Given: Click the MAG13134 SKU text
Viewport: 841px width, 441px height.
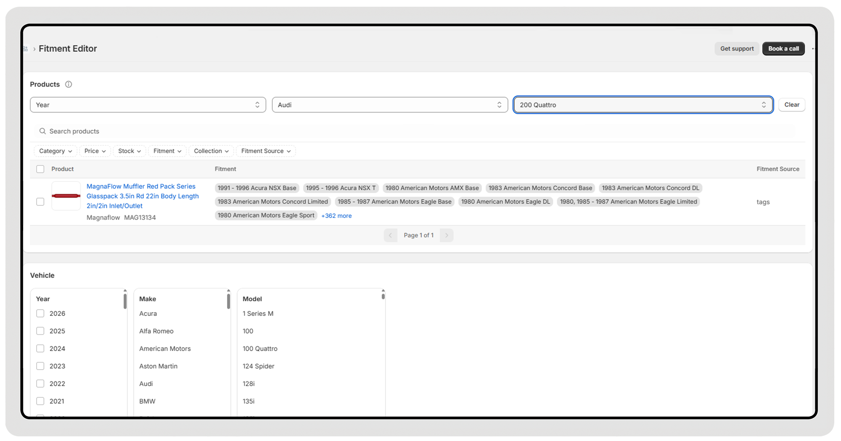Looking at the screenshot, I should 140,218.
